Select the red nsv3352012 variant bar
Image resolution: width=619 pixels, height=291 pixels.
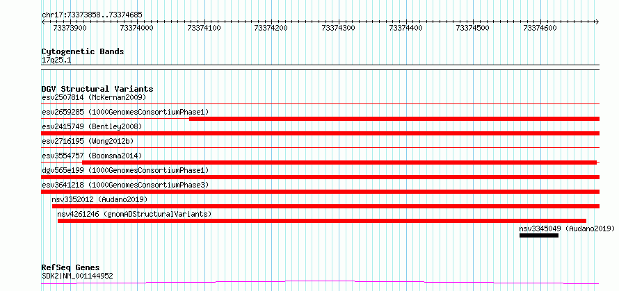pos(325,206)
